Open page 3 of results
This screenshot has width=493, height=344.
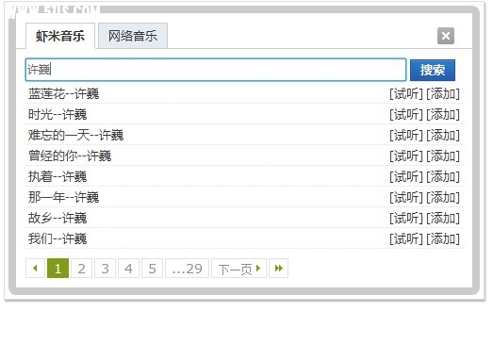tap(105, 269)
